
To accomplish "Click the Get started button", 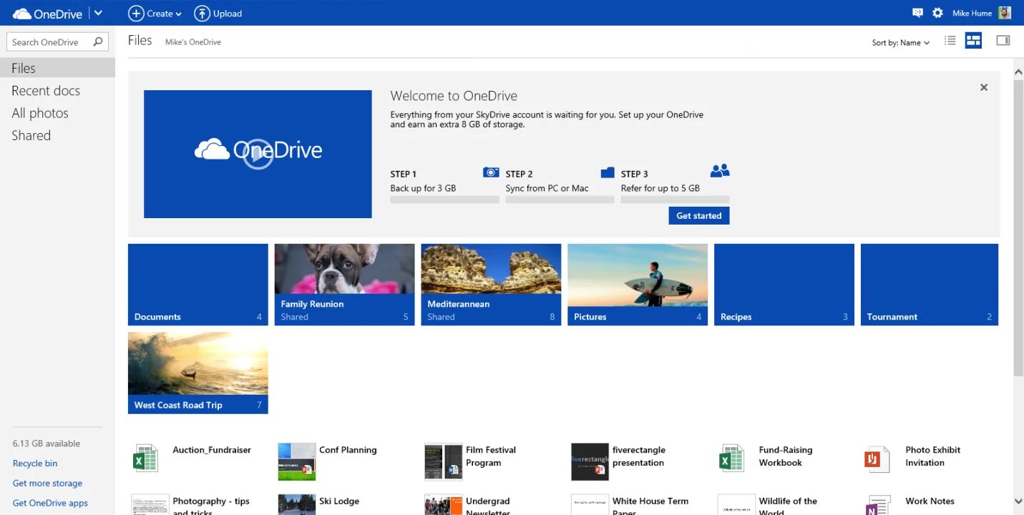I will 699,216.
